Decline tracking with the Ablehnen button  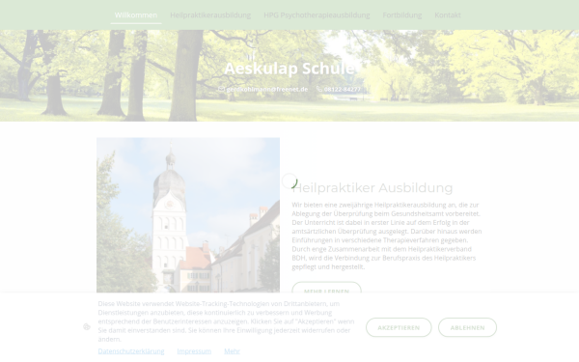point(467,327)
